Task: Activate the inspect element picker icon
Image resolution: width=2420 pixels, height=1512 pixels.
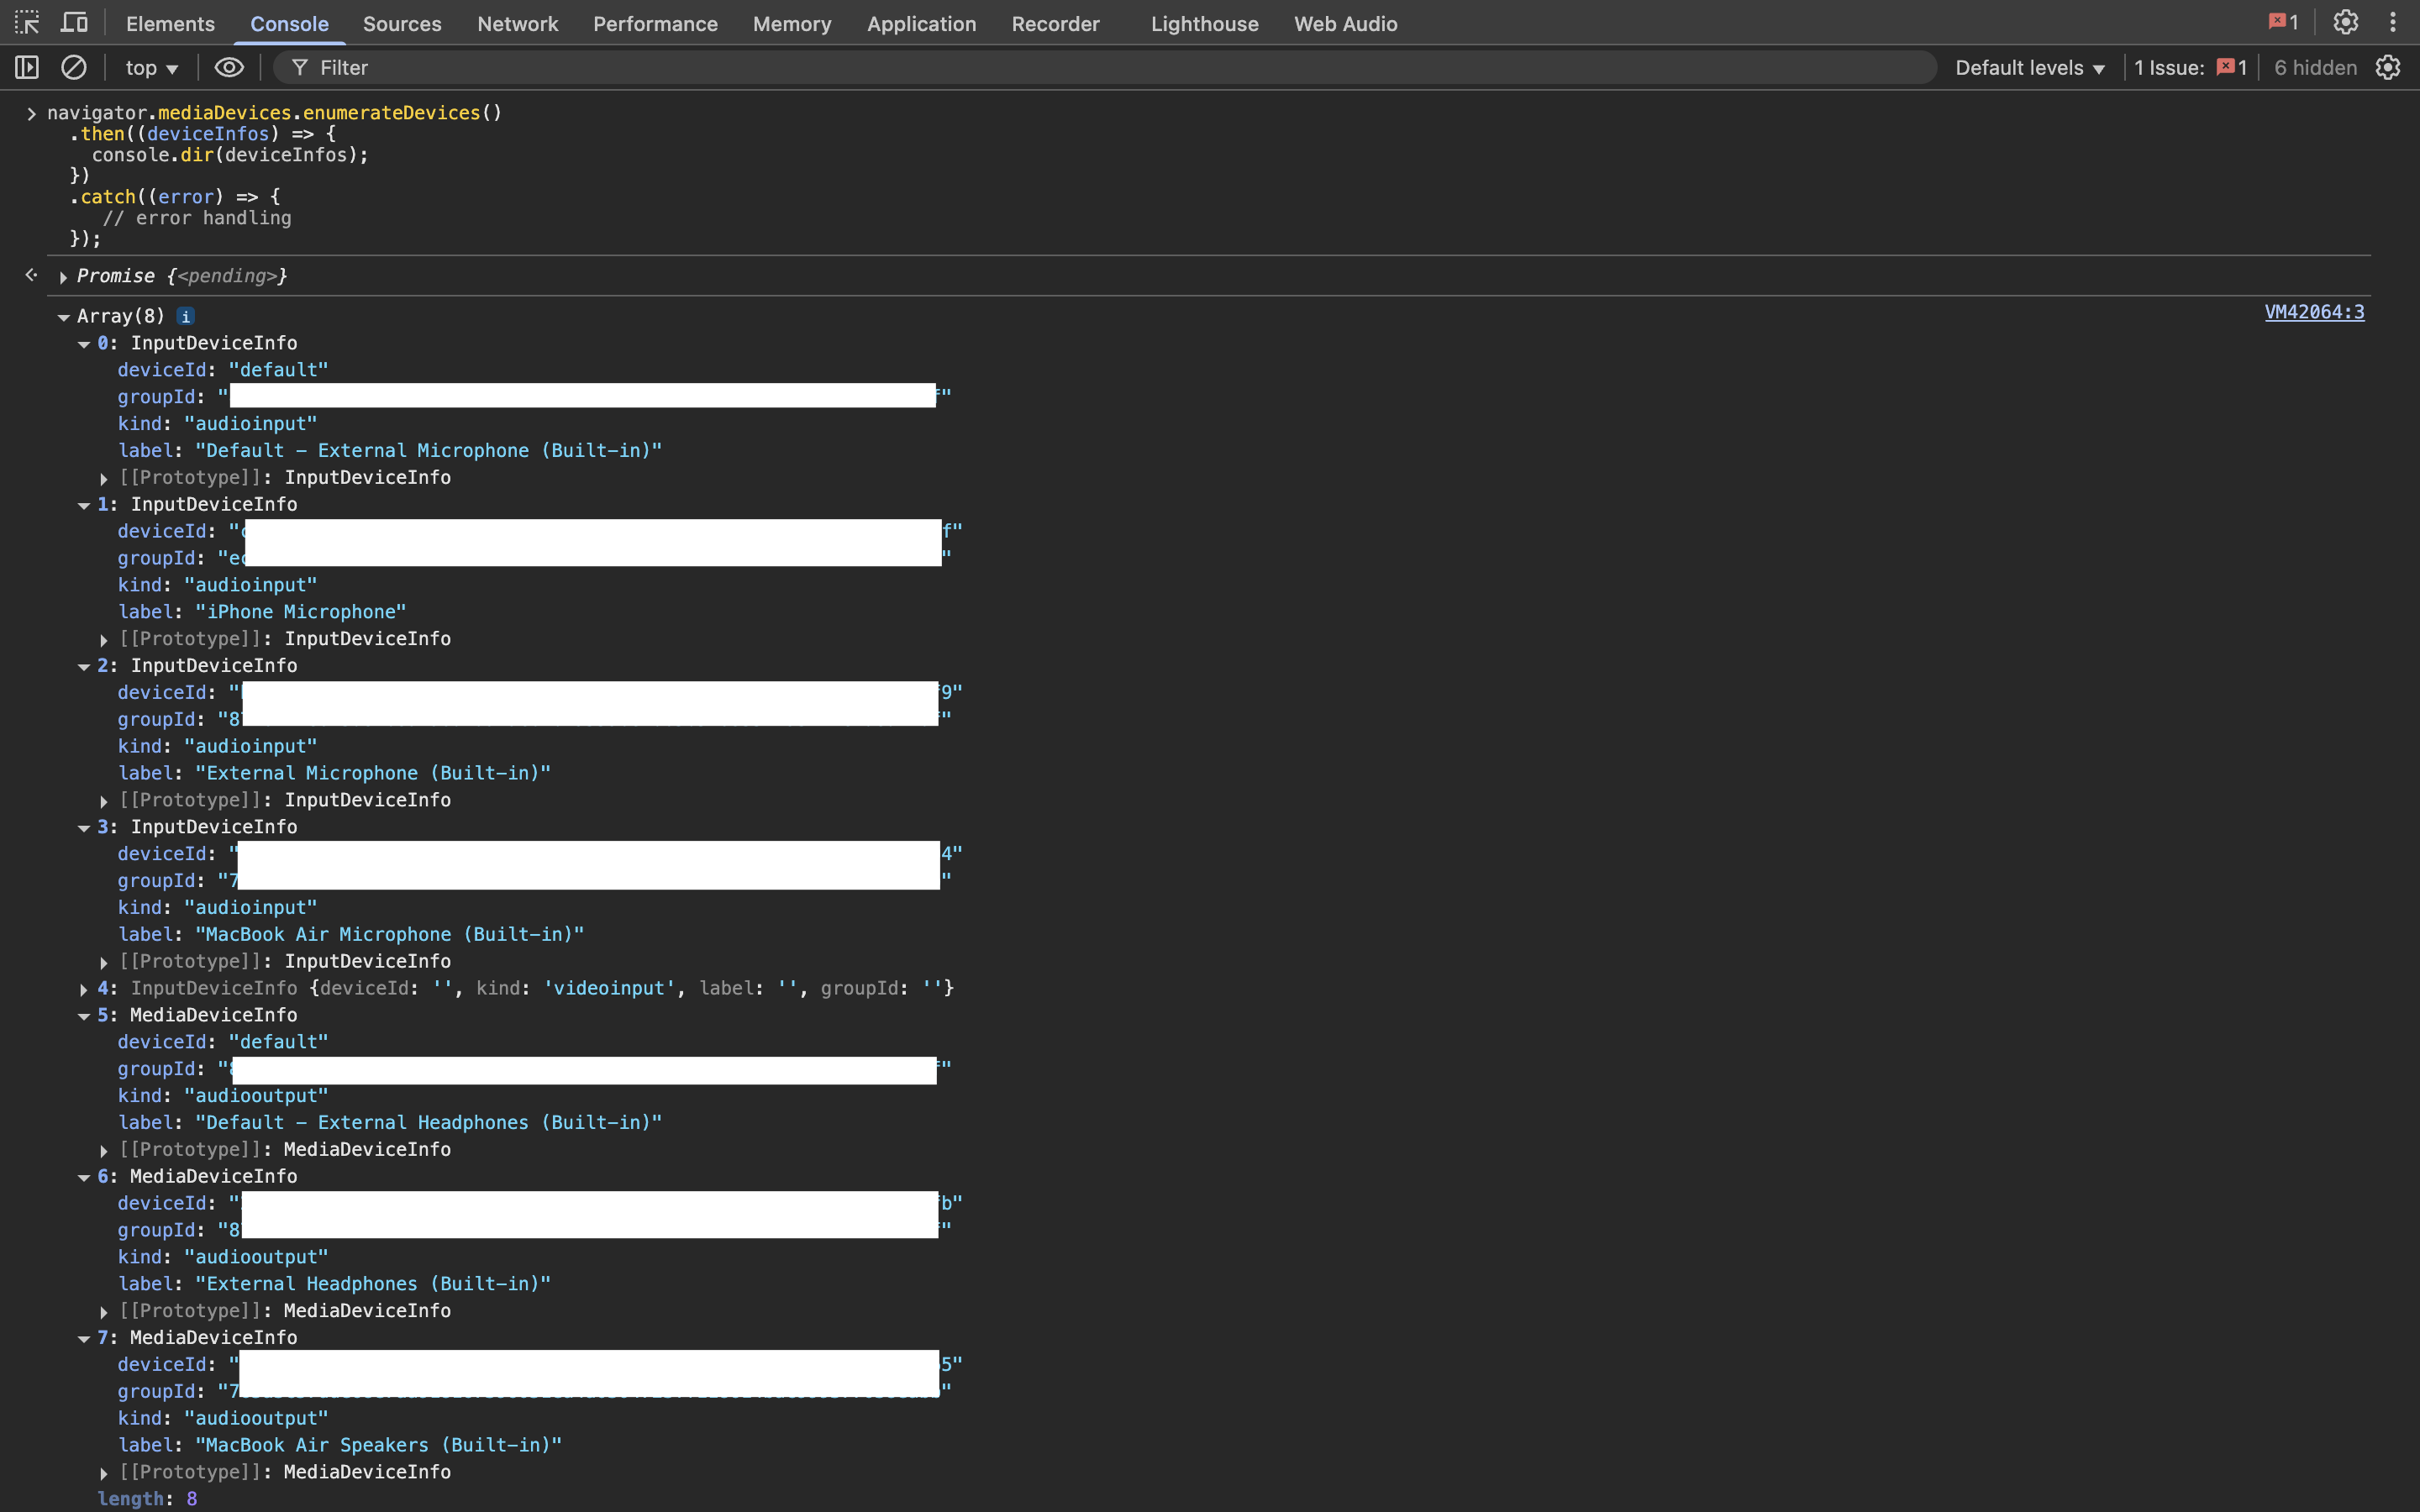Action: [x=27, y=22]
